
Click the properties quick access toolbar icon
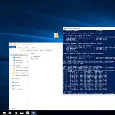[x=15, y=44]
